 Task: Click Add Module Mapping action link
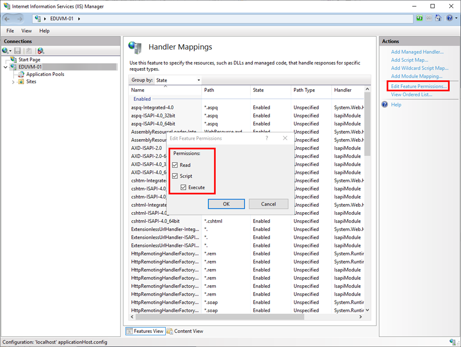(x=416, y=76)
